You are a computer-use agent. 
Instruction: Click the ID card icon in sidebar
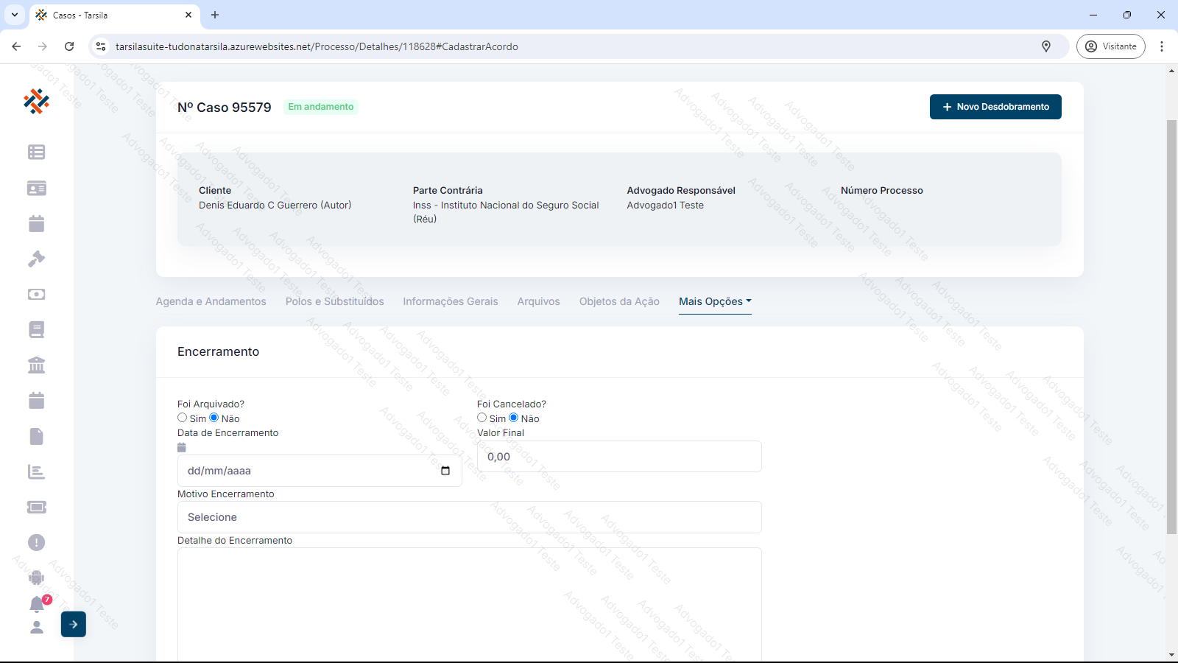36,189
